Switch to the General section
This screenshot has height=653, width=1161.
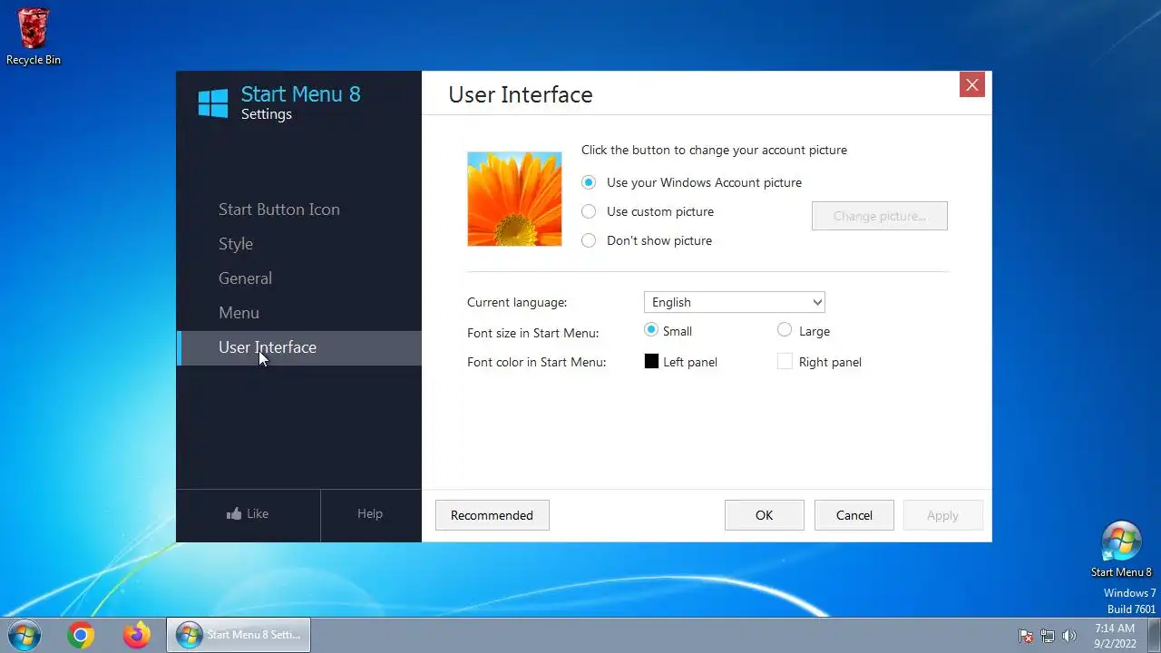point(245,278)
